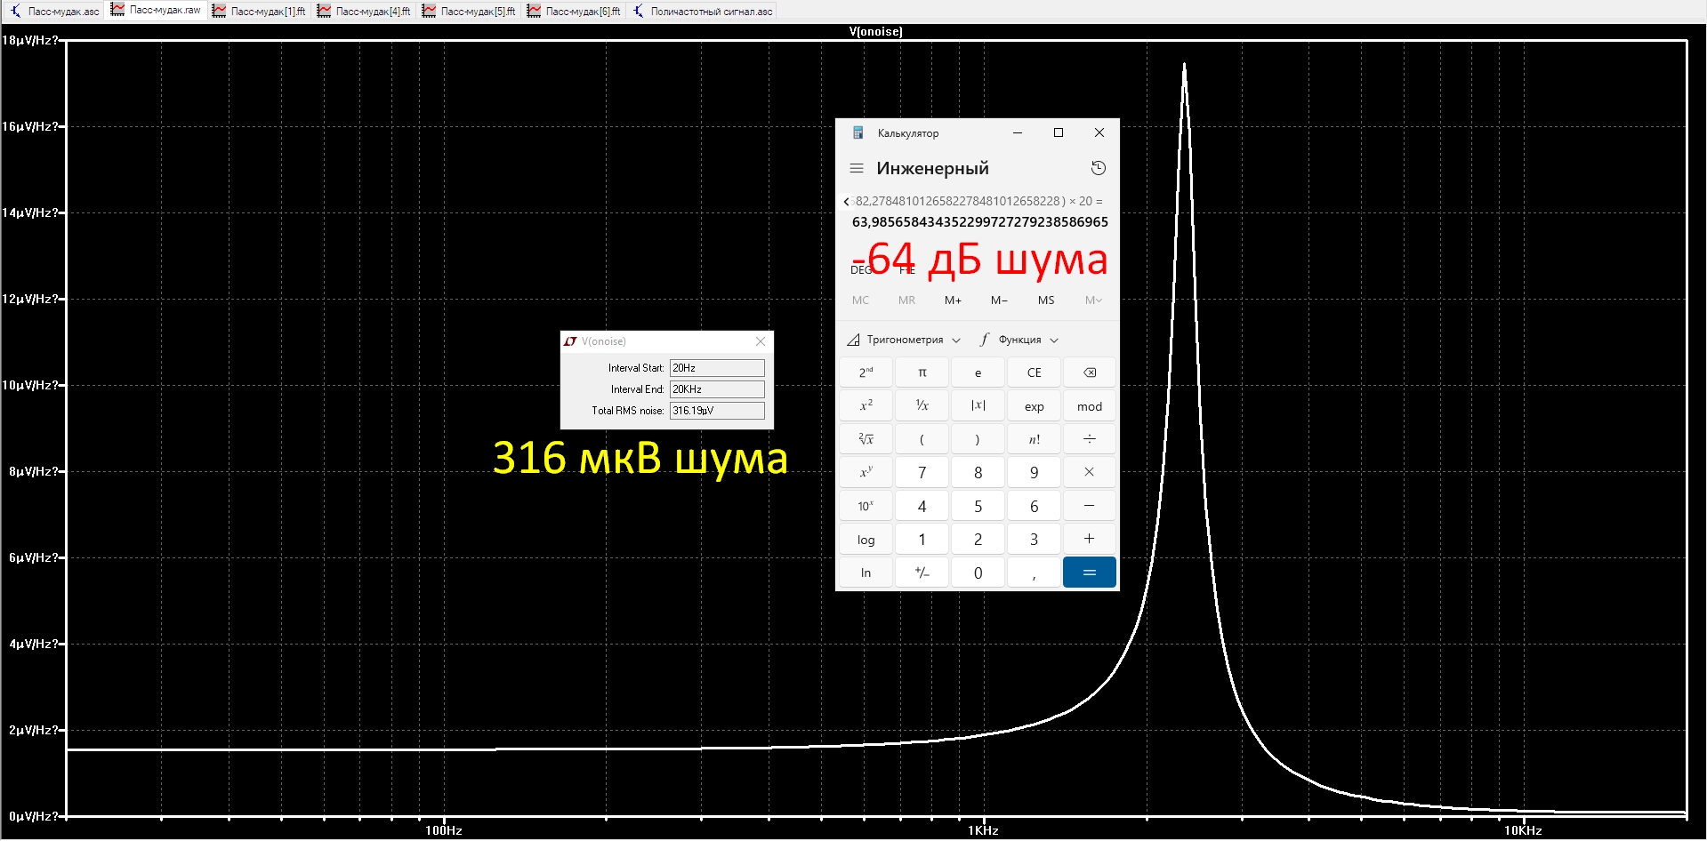This screenshot has height=841, width=1707.
Task: Open the Пасс-мудак[4].fft tab
Action: point(364,12)
